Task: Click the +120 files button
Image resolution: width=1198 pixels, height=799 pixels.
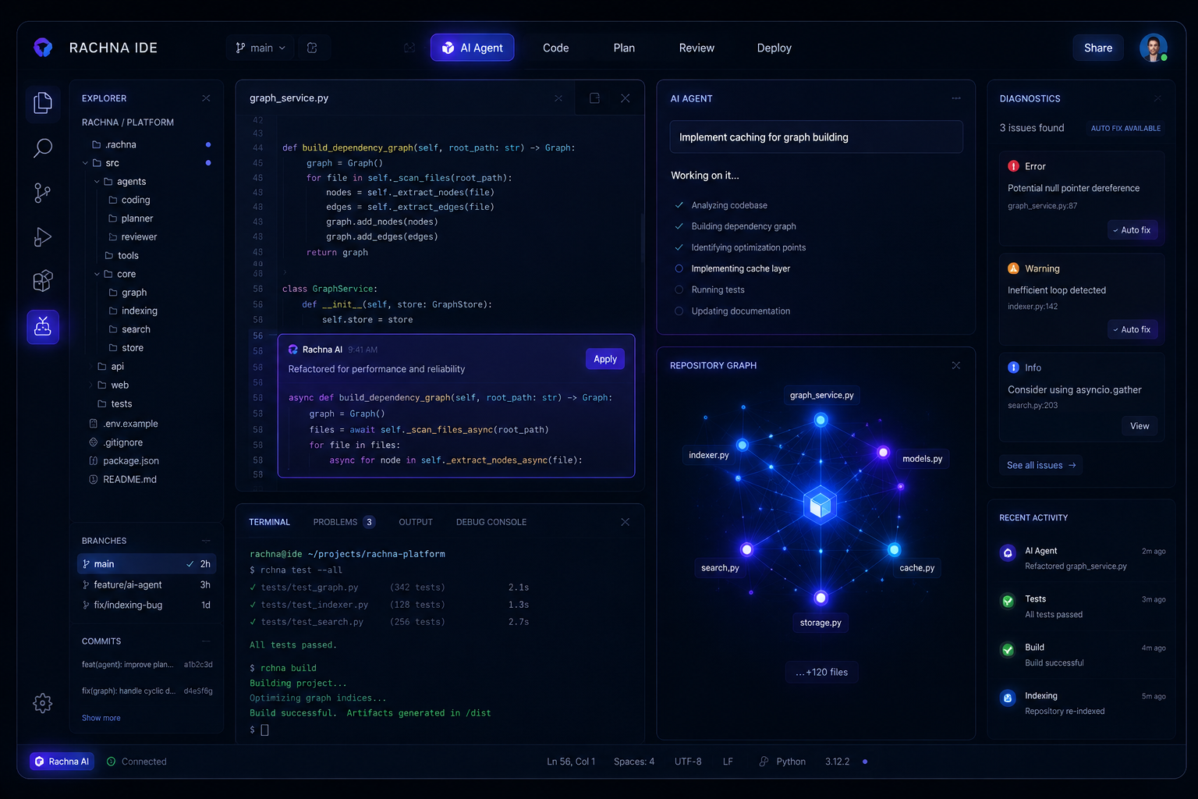Action: (821, 672)
